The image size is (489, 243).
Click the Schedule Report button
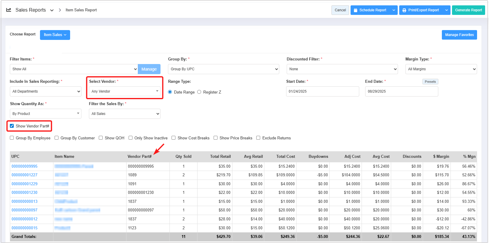[370, 10]
